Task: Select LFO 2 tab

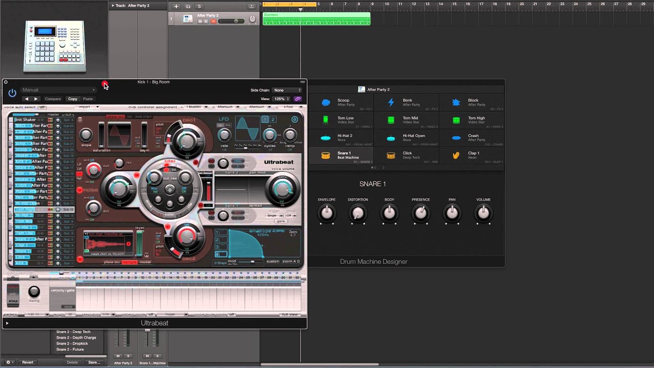Action: pos(273,120)
